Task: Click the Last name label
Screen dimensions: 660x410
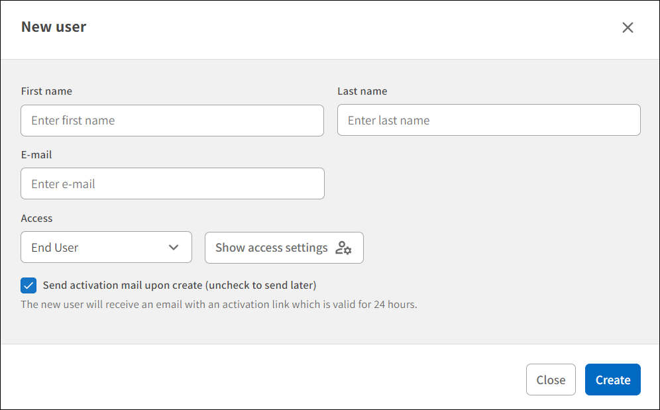Action: tap(362, 91)
